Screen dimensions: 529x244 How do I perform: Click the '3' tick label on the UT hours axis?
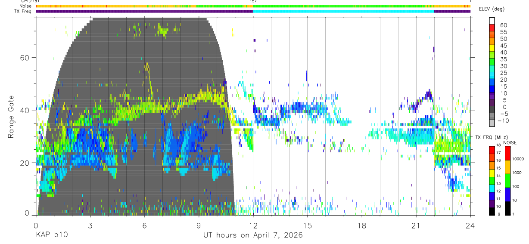click(90, 226)
